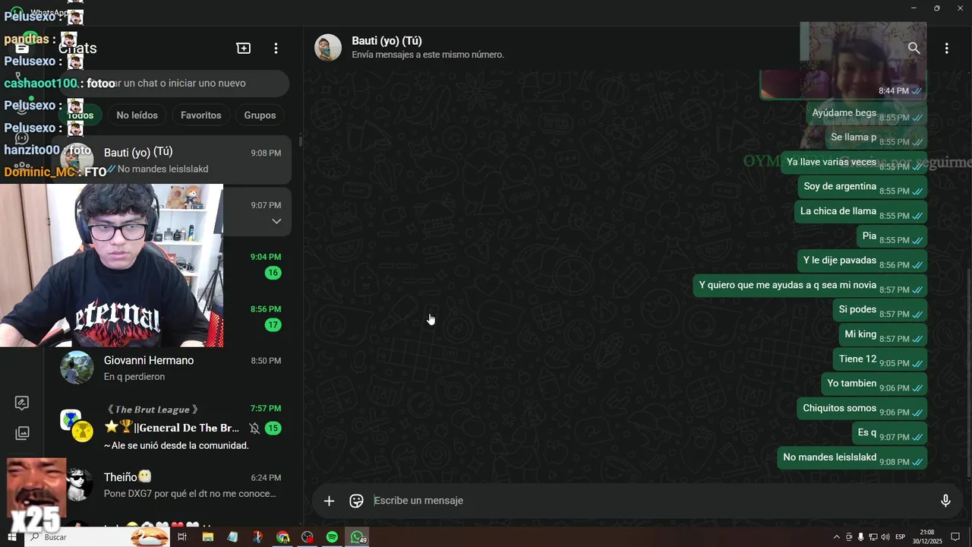Focus the Escribe un mensaje text box
The width and height of the screenshot is (972, 547).
coord(649,501)
